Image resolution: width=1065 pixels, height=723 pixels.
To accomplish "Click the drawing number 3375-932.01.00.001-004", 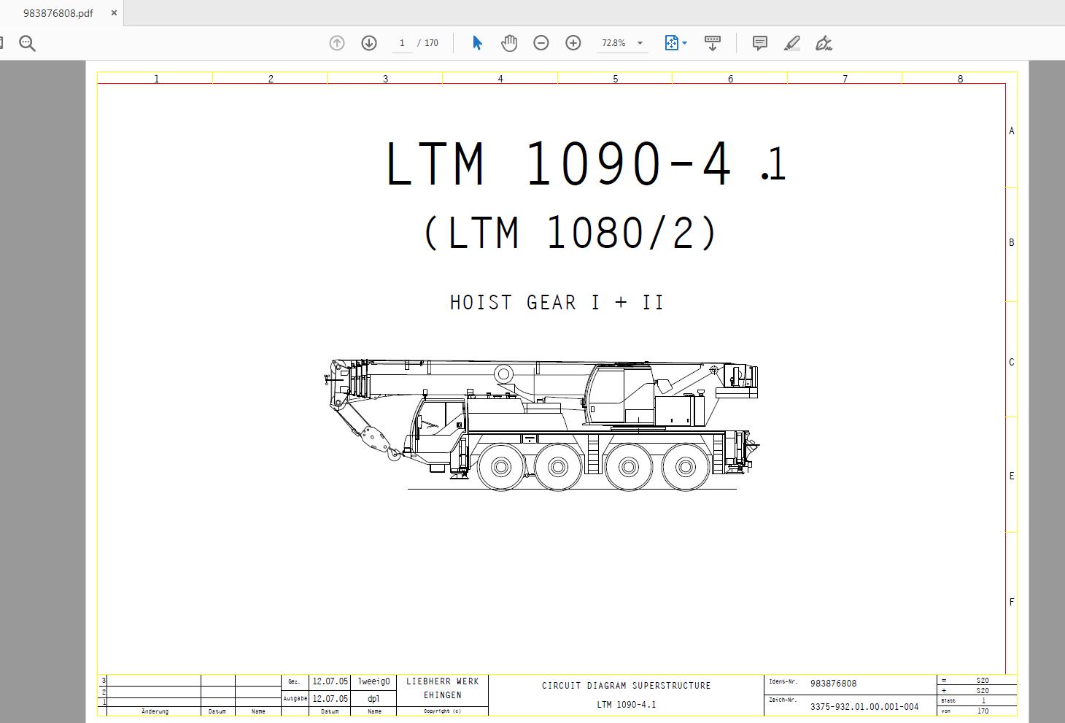I will pyautogui.click(x=864, y=706).
